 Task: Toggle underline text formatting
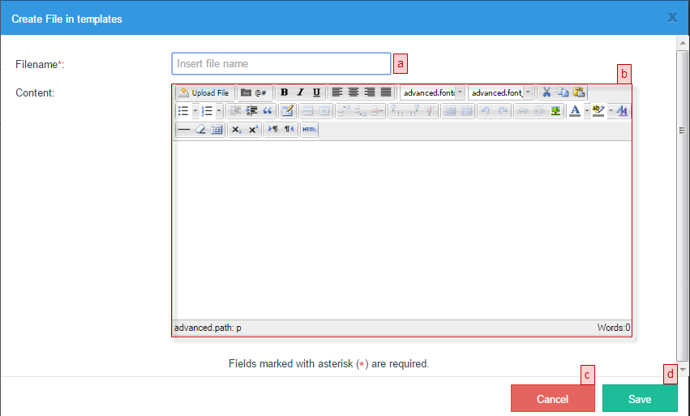coord(316,92)
